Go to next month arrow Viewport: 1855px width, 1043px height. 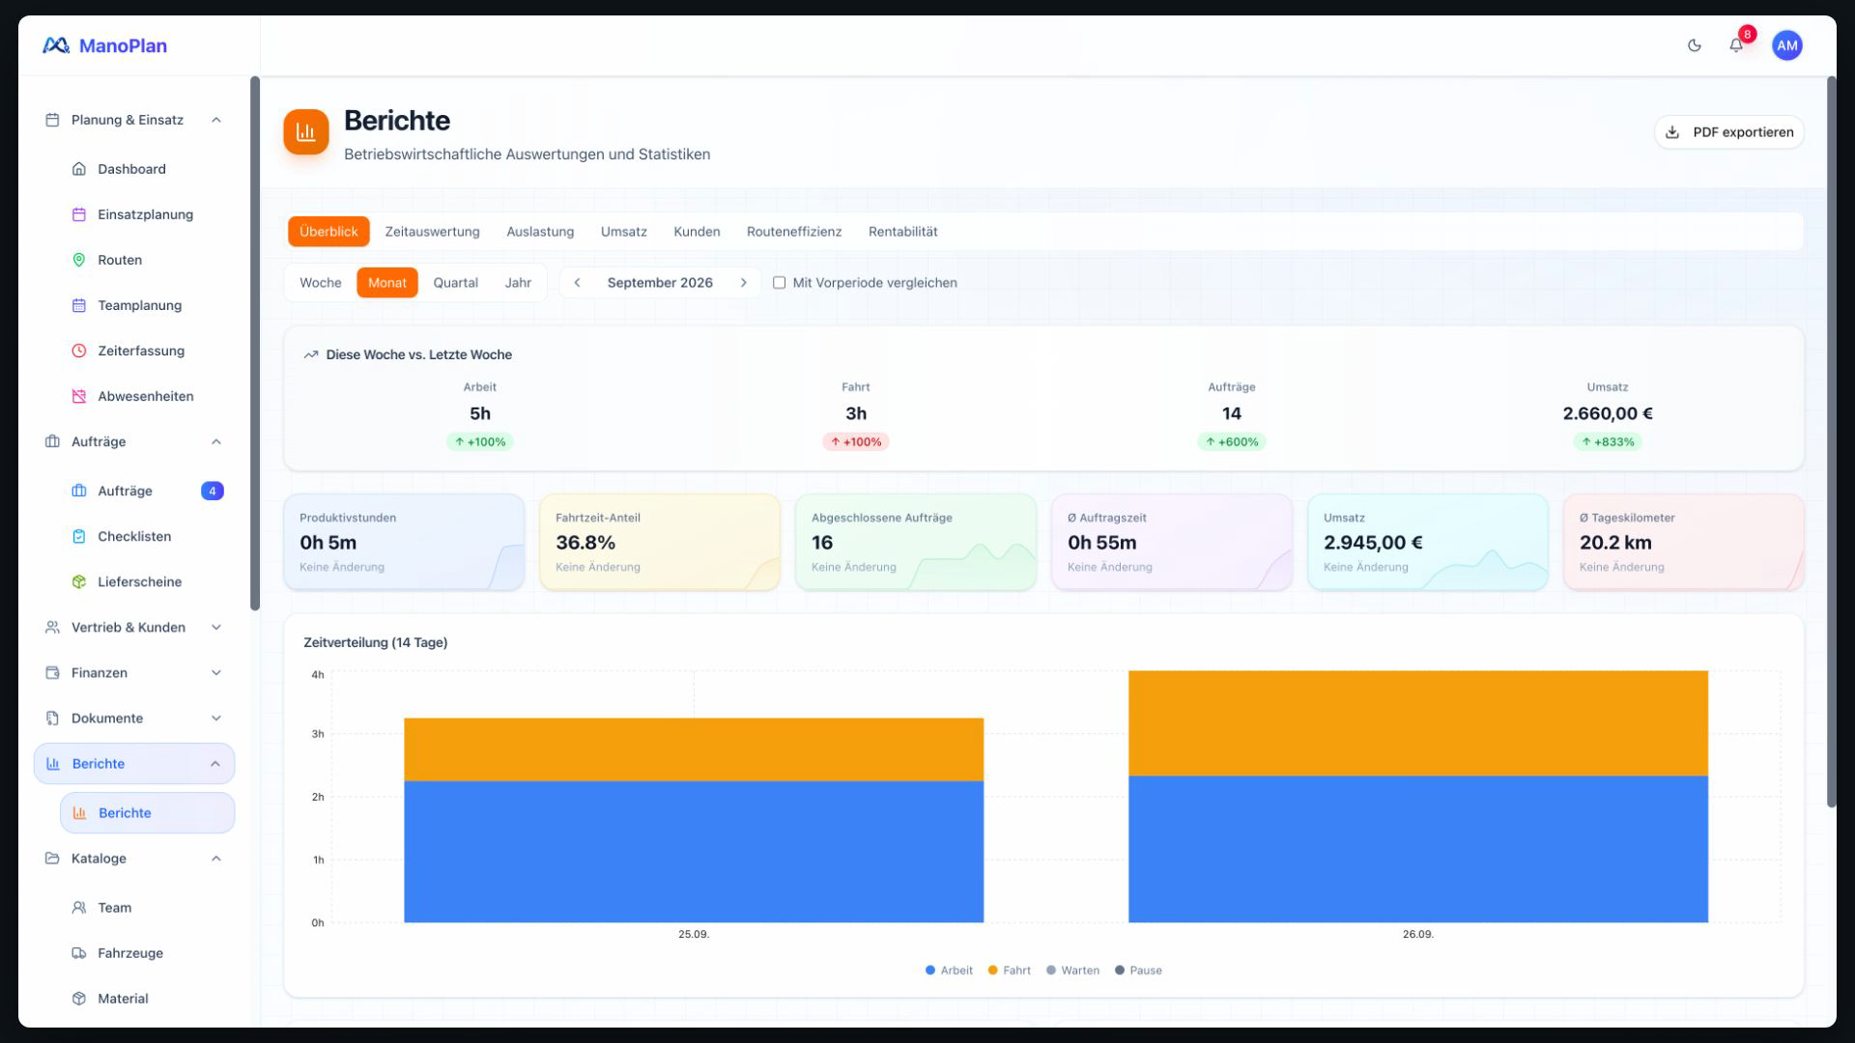(x=743, y=283)
